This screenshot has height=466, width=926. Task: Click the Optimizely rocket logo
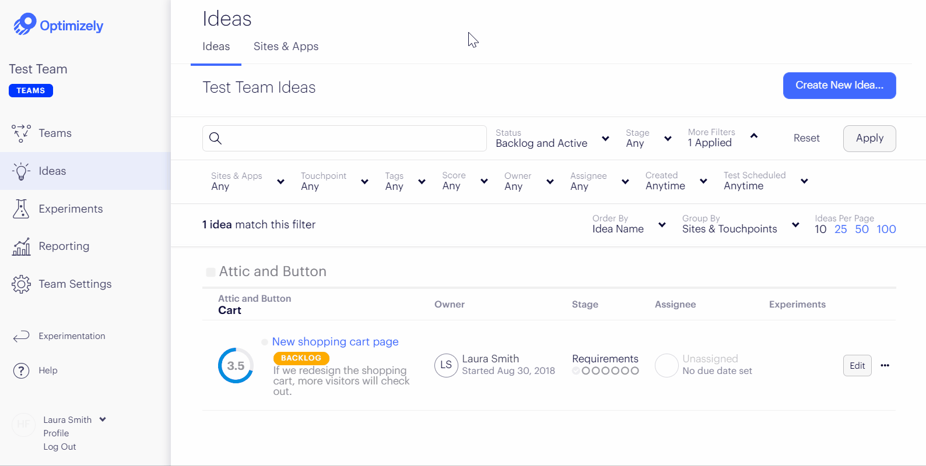click(24, 24)
